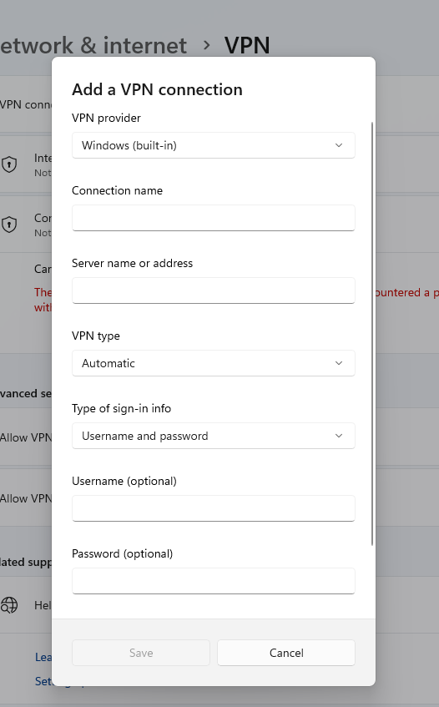439x707 pixels.
Task: Click the shield icon beside the "Cor" connection
Action: click(x=9, y=224)
